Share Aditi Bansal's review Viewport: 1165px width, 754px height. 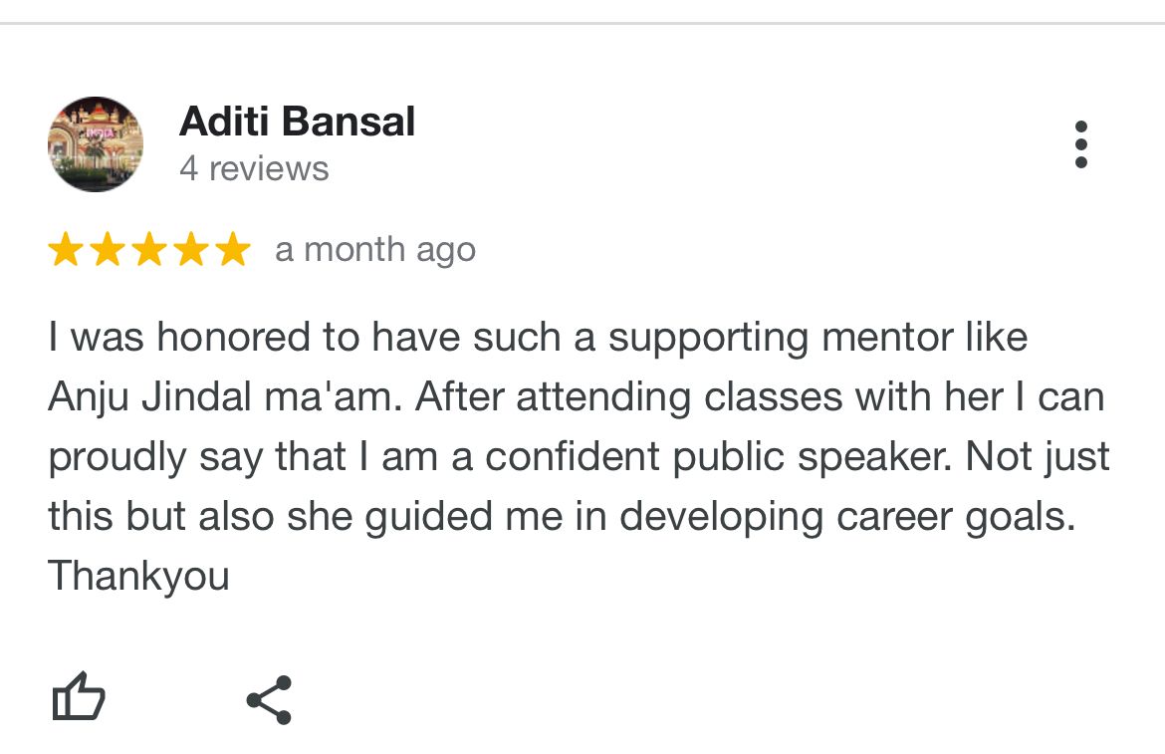pyautogui.click(x=269, y=699)
